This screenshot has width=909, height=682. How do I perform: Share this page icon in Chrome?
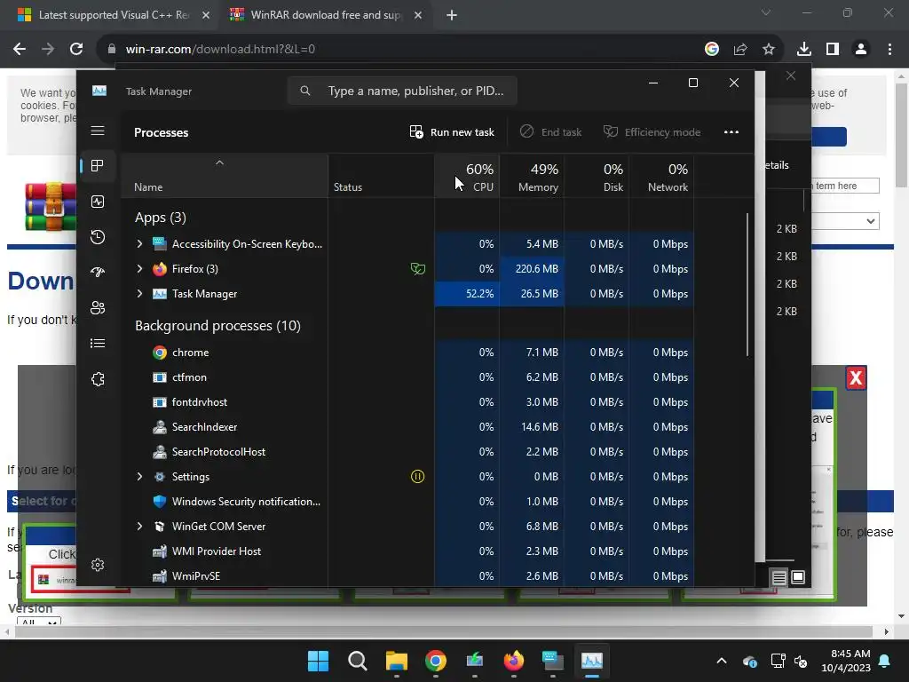pyautogui.click(x=740, y=50)
